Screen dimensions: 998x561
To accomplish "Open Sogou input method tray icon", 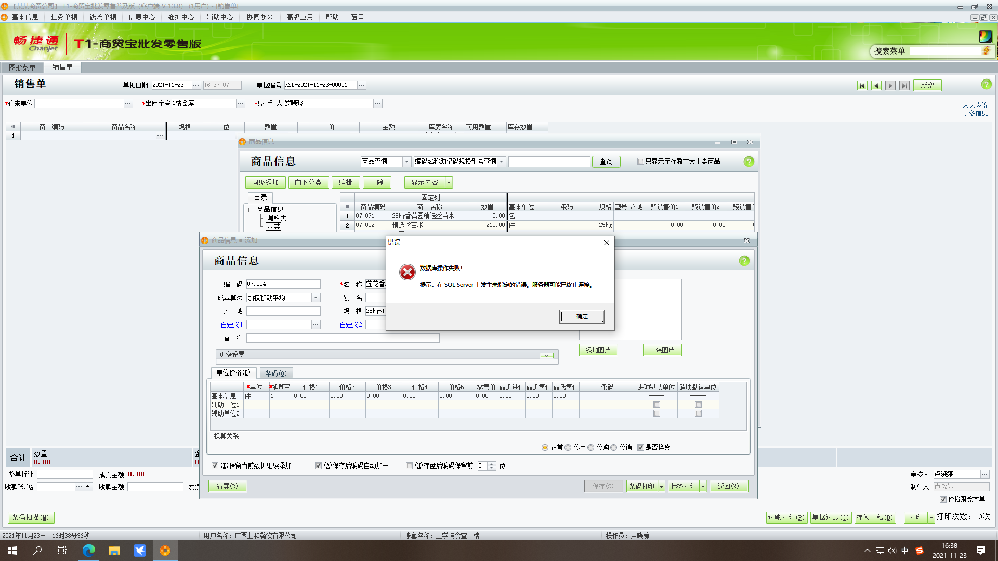I will 919,551.
